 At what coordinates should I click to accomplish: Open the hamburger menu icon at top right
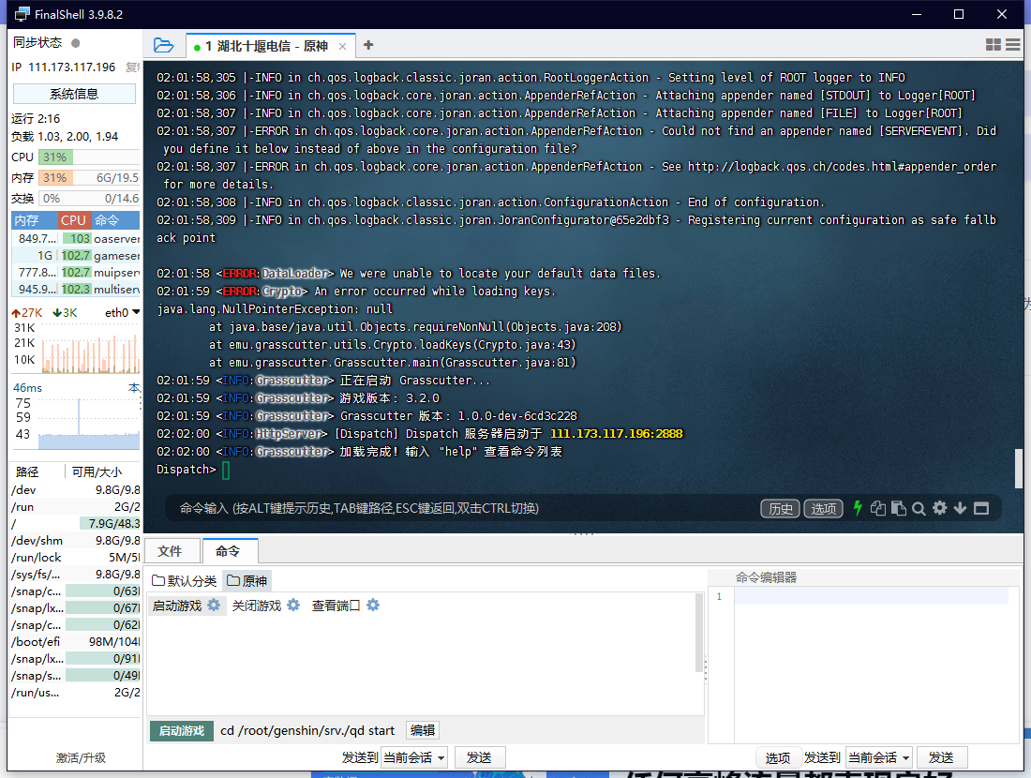1012,45
